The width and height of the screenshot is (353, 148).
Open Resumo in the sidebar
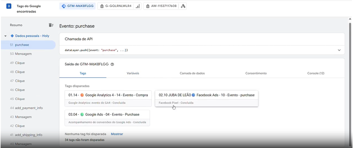[x=16, y=25]
